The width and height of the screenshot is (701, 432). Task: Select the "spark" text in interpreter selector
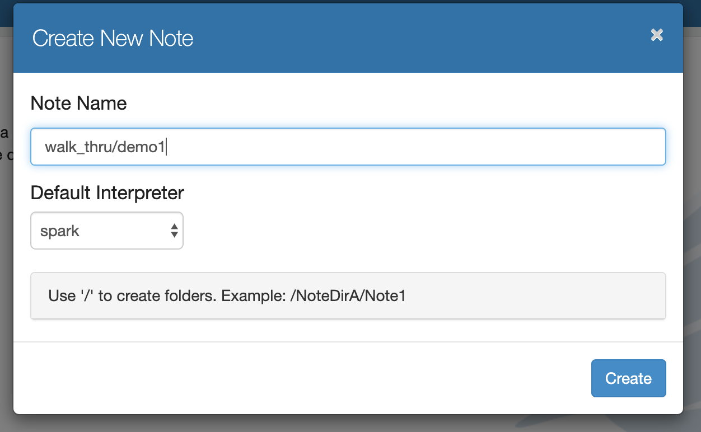pyautogui.click(x=60, y=231)
